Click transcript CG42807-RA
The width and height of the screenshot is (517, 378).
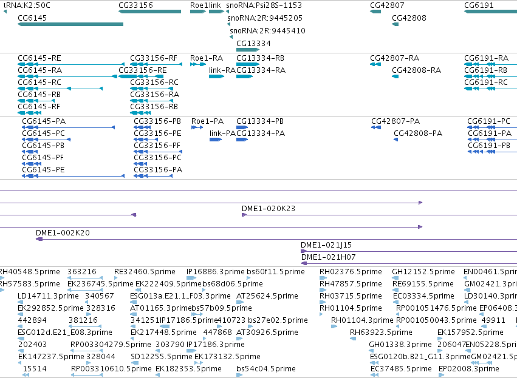(375, 64)
